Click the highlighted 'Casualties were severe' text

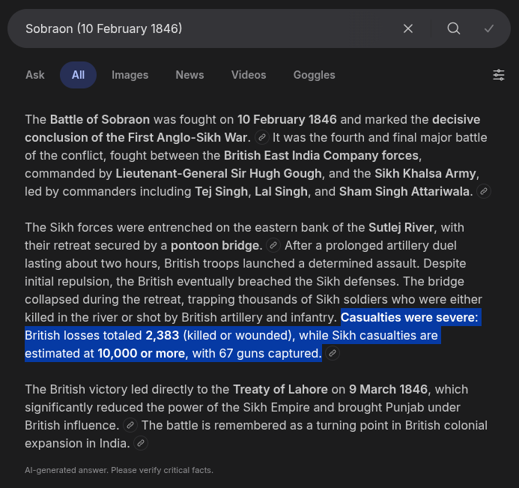click(409, 317)
